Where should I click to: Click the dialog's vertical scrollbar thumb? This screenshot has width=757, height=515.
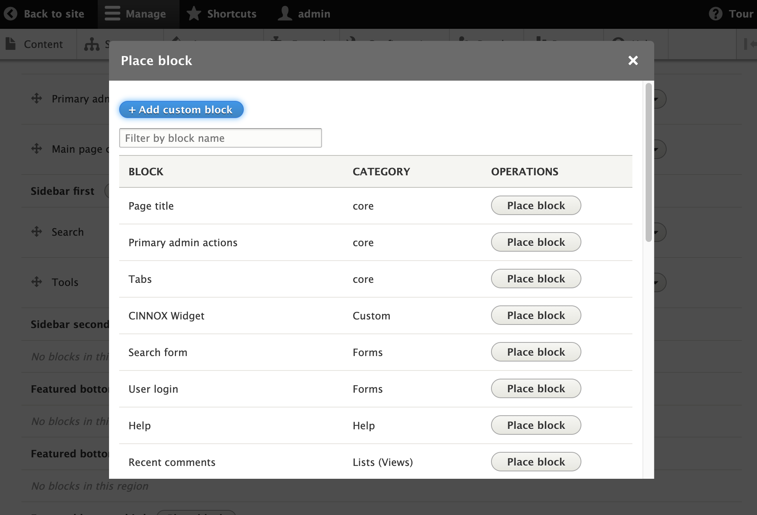coord(648,162)
